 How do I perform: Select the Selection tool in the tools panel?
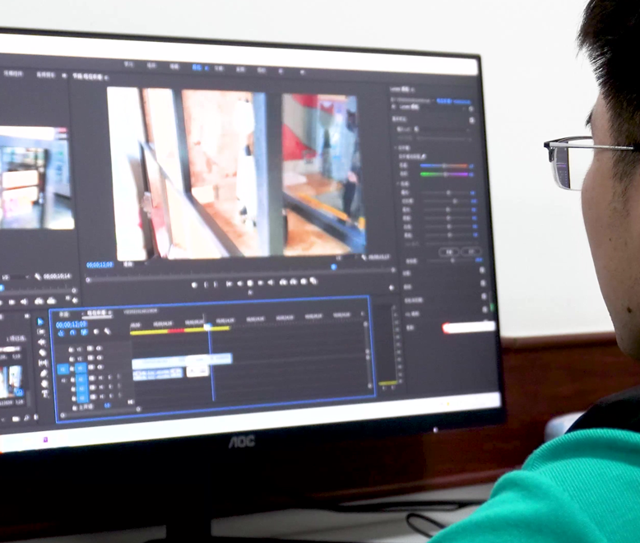click(41, 322)
